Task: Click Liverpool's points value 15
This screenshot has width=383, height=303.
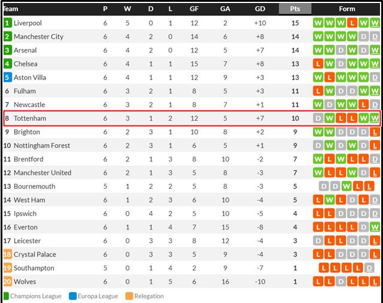Action: 295,23
